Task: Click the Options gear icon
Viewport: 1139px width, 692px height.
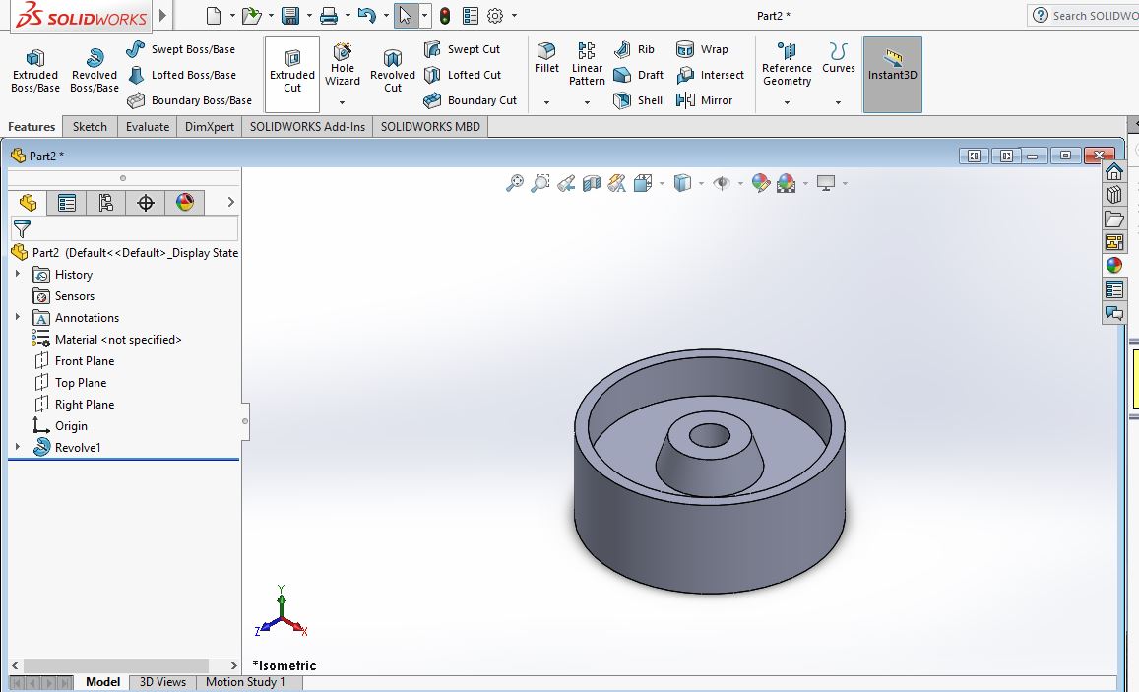Action: point(495,15)
